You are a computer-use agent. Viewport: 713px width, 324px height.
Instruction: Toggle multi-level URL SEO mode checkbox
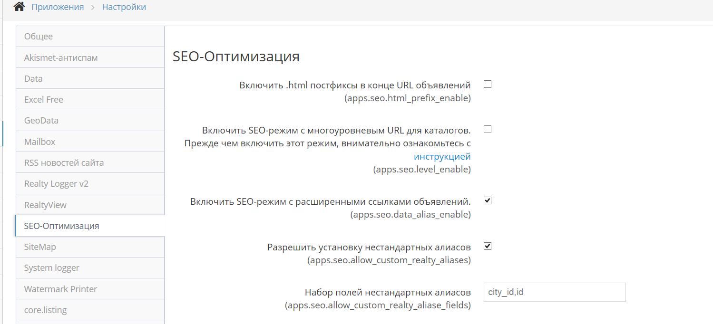tap(488, 129)
